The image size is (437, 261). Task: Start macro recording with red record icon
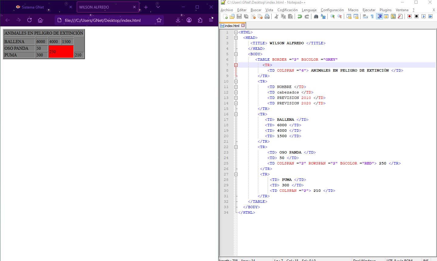click(x=410, y=16)
